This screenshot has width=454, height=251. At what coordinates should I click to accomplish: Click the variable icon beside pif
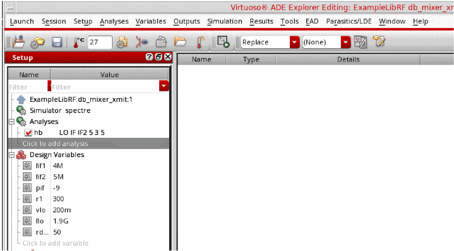click(x=27, y=188)
